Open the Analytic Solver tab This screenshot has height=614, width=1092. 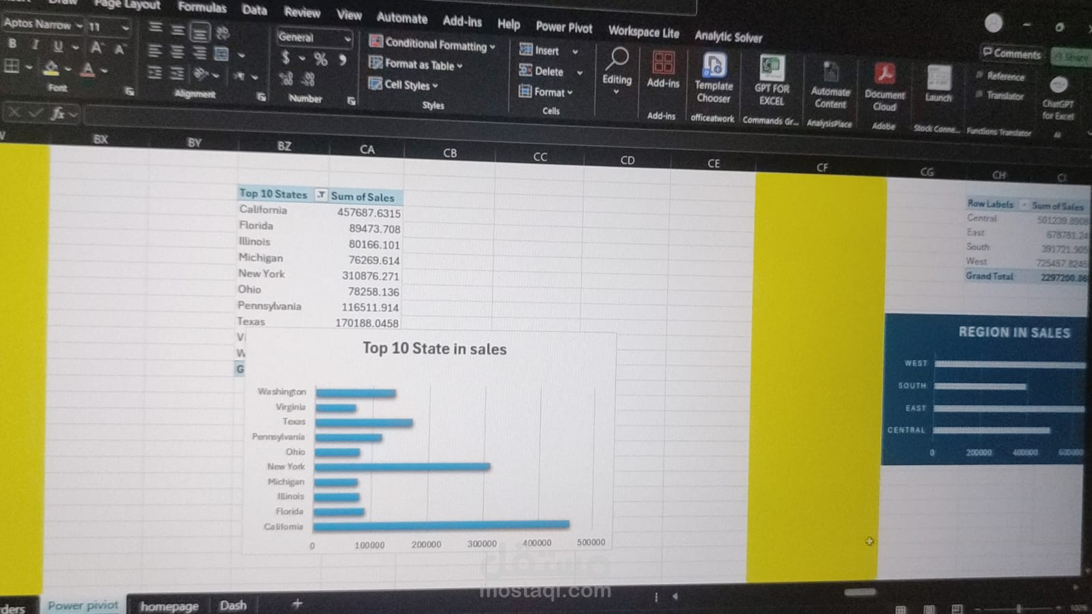pyautogui.click(x=728, y=37)
